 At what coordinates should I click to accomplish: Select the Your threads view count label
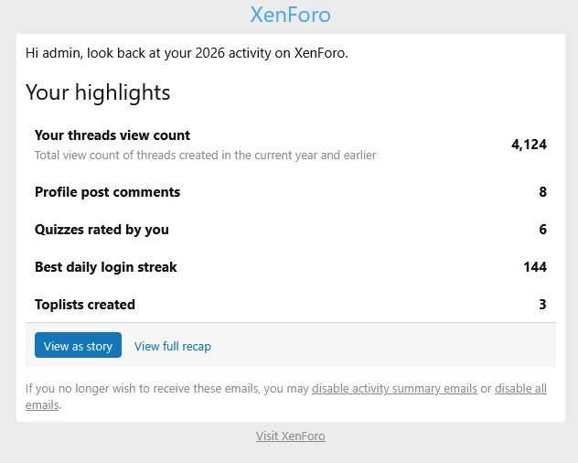[112, 135]
